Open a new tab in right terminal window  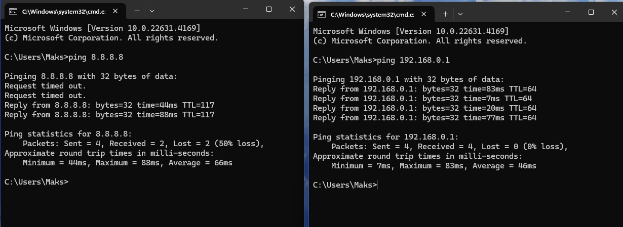tap(445, 14)
